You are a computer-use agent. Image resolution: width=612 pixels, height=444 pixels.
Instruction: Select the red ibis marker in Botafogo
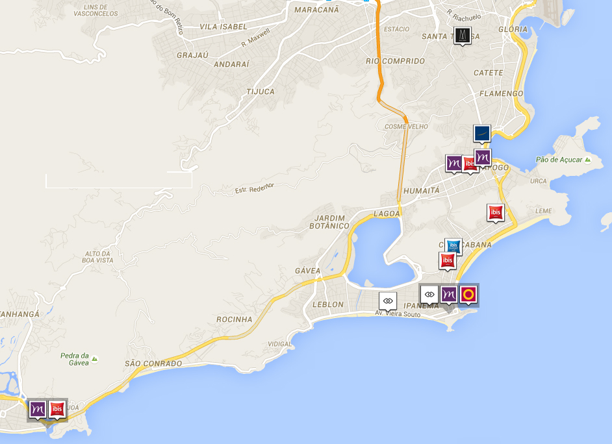click(x=469, y=164)
